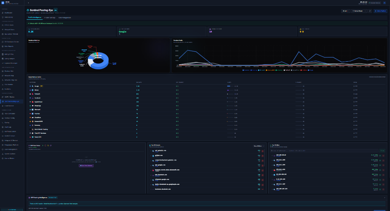Toggle Google series in chart legend
Image resolution: width=390 pixels, height=211 pixels.
click(311, 70)
